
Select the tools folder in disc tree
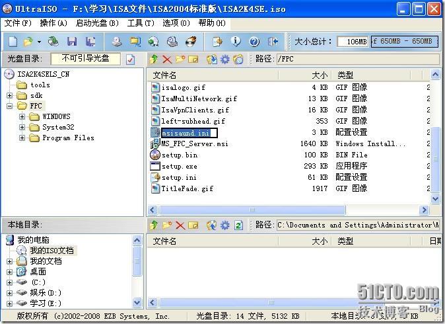[x=40, y=85]
